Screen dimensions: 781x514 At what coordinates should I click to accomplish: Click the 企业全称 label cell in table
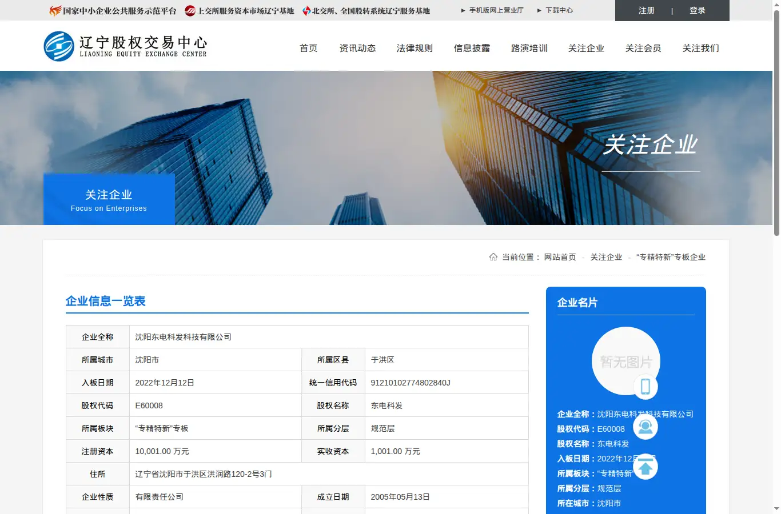pyautogui.click(x=98, y=337)
